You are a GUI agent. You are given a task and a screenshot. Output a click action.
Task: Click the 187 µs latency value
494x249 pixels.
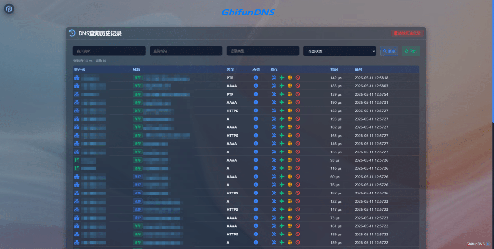click(x=336, y=193)
